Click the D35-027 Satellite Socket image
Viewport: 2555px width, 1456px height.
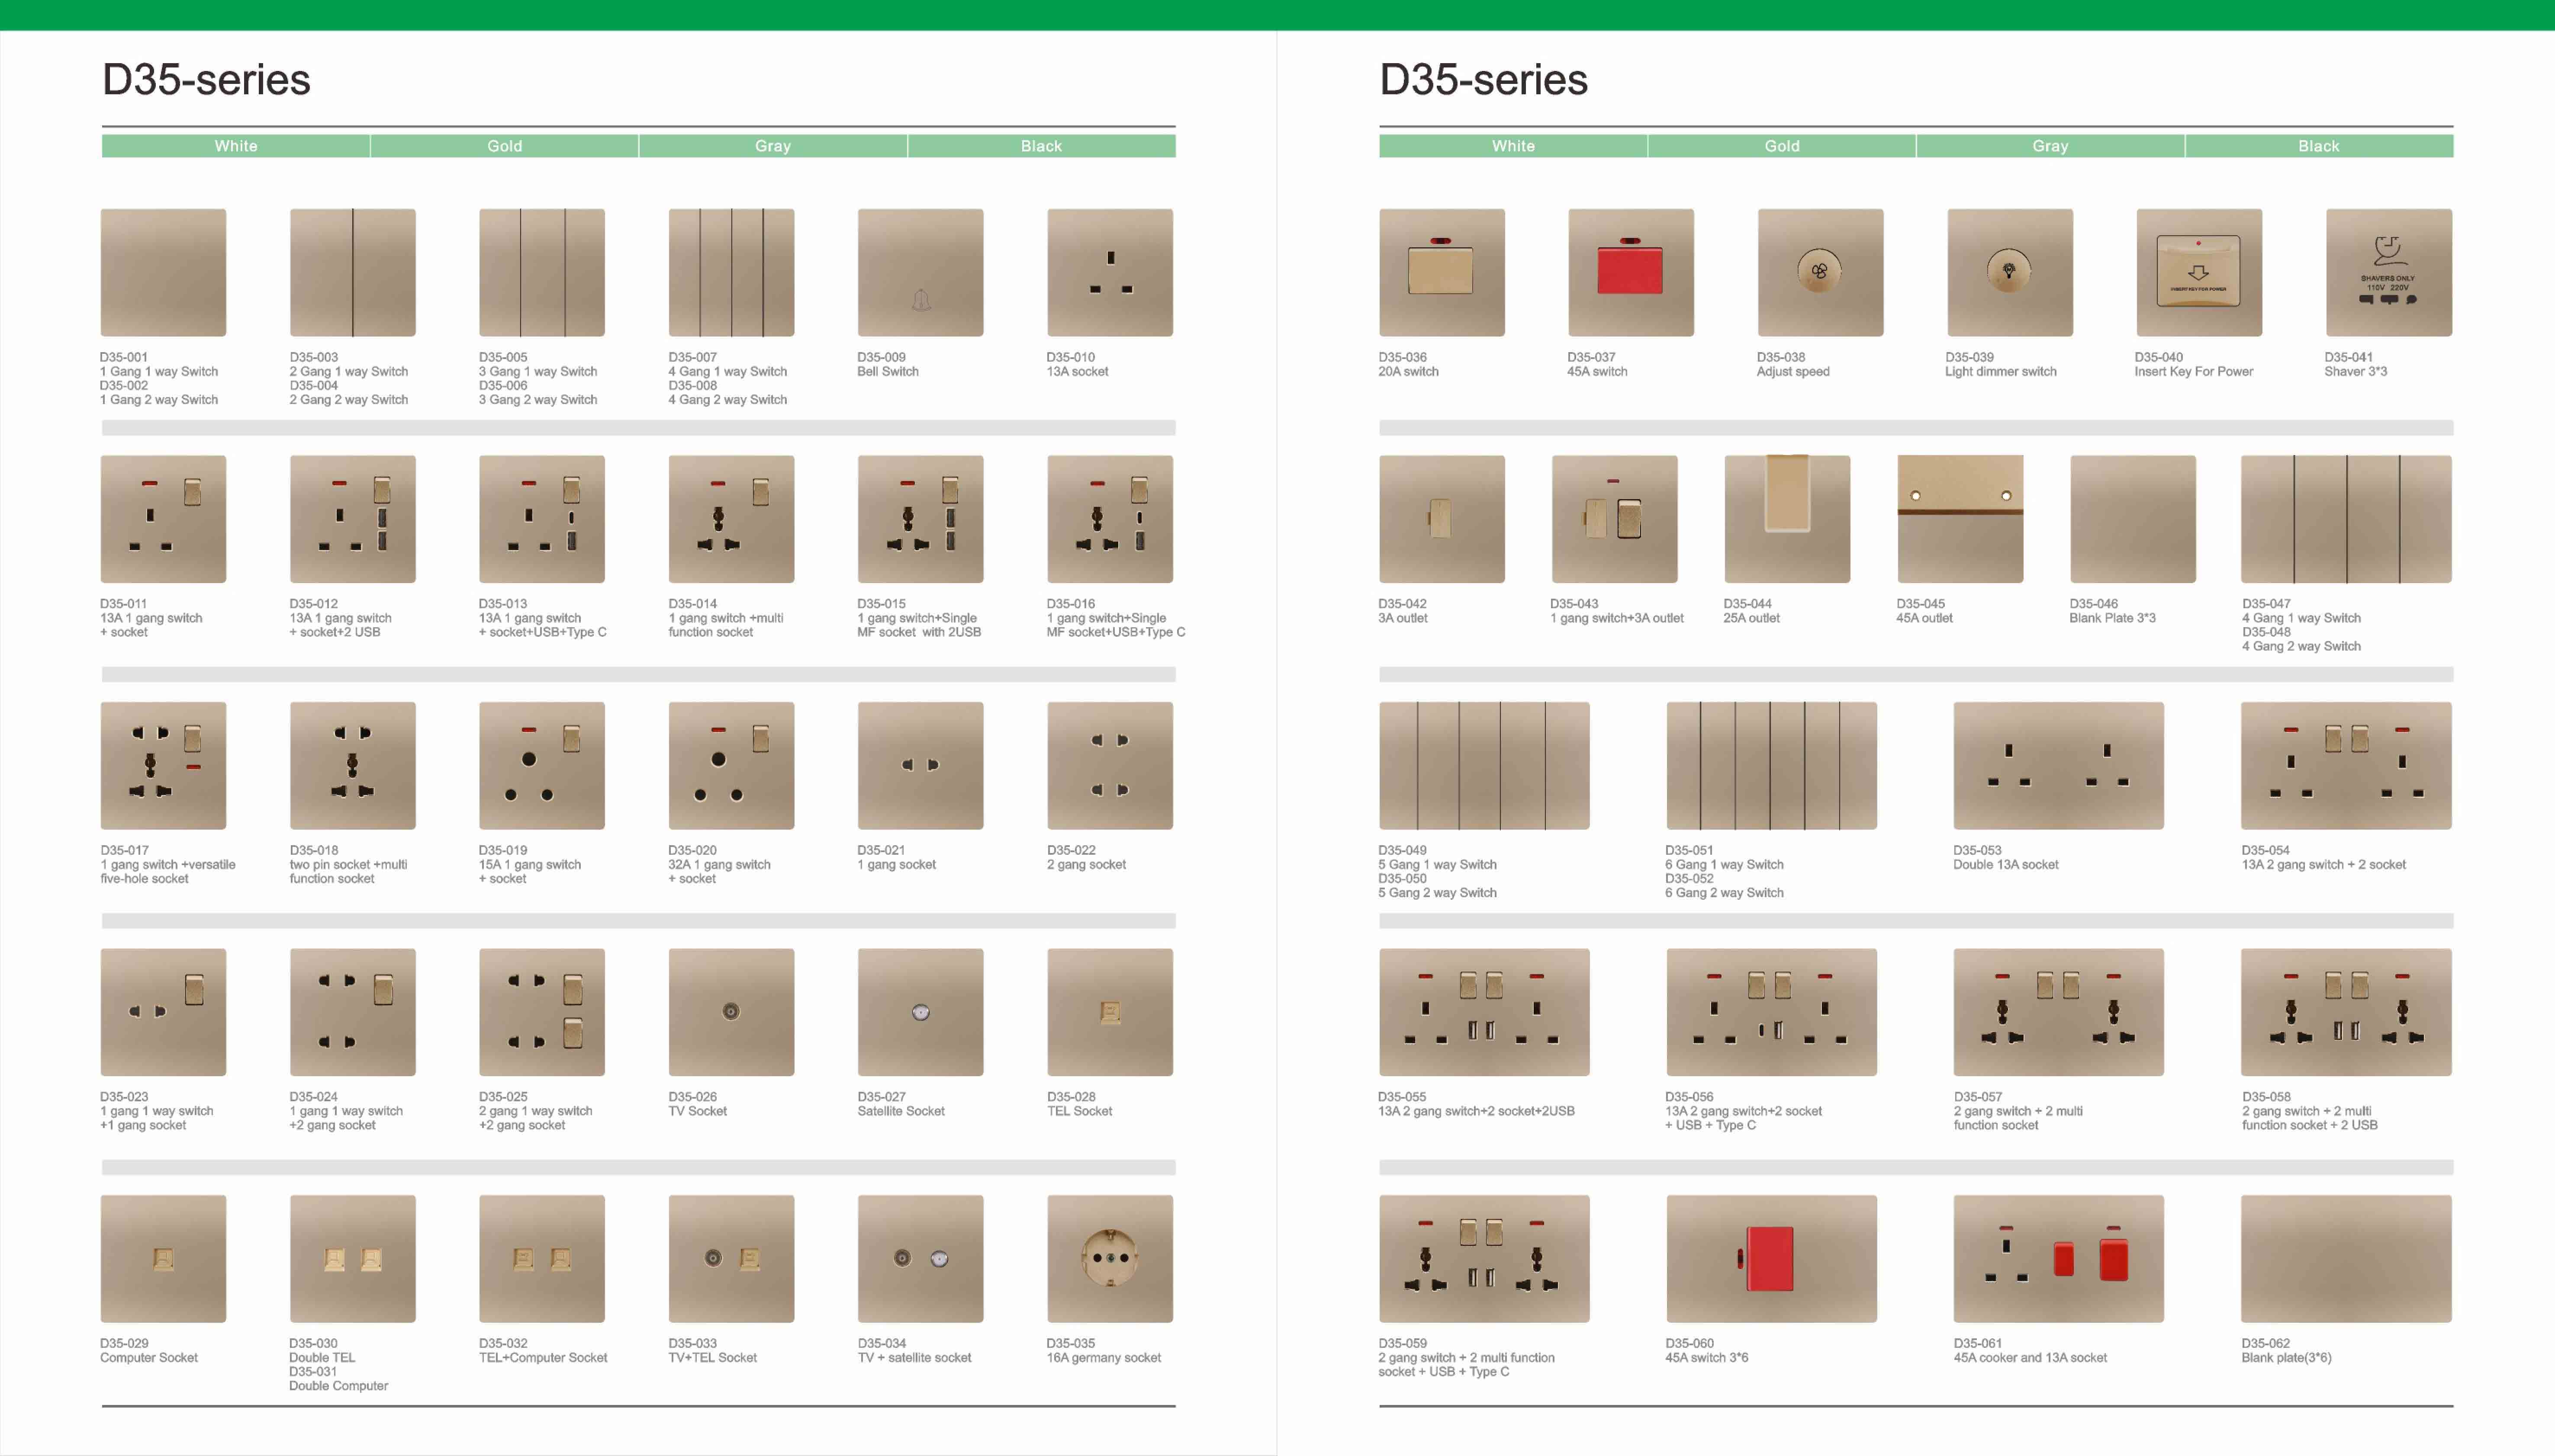pyautogui.click(x=920, y=1012)
